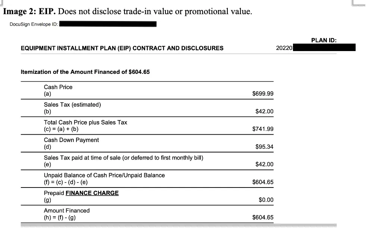Viewport: 375px width, 252px height.
Task: Select the $95.34 down payment amount
Action: tap(264, 147)
